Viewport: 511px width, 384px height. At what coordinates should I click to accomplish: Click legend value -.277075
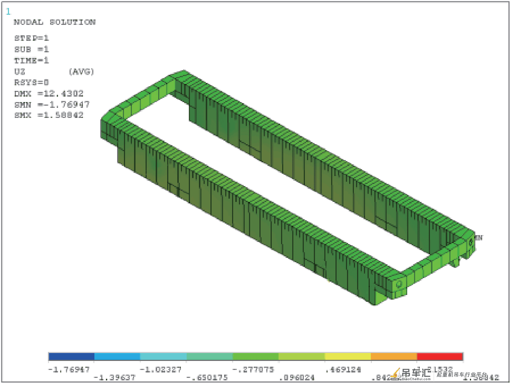point(253,370)
